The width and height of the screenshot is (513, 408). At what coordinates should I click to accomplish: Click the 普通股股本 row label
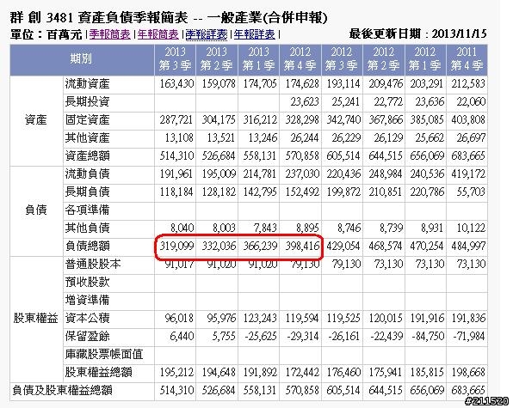point(93,264)
